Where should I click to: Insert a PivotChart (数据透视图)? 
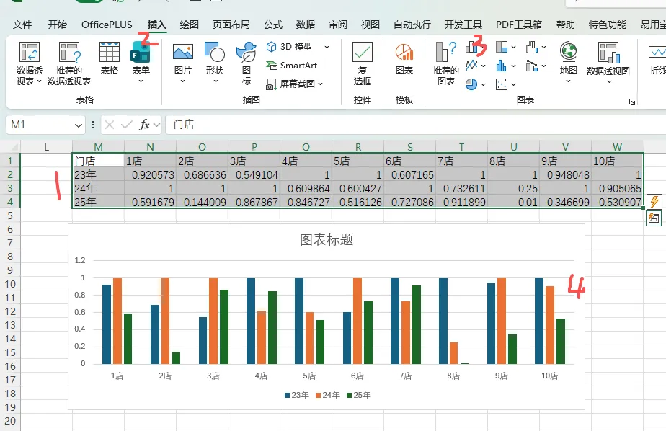click(608, 62)
